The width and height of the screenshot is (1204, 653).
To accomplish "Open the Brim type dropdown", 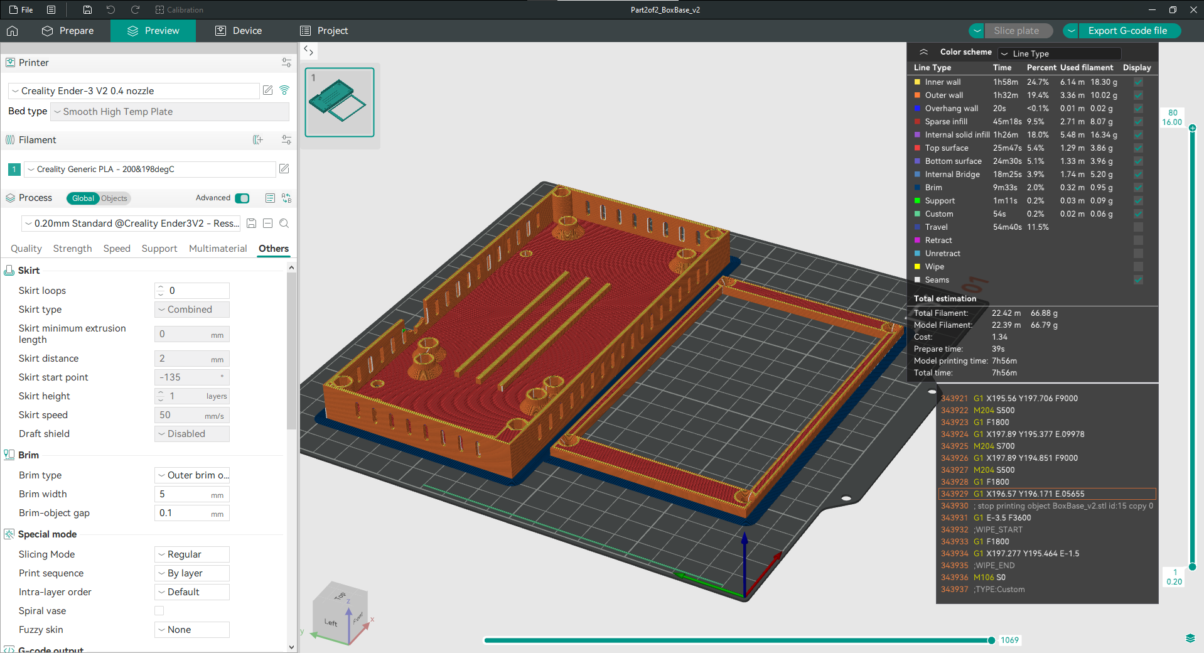I will pos(192,475).
